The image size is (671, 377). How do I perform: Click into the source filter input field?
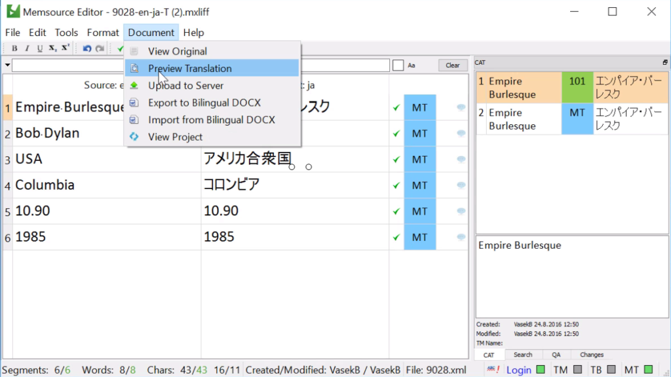pyautogui.click(x=68, y=65)
